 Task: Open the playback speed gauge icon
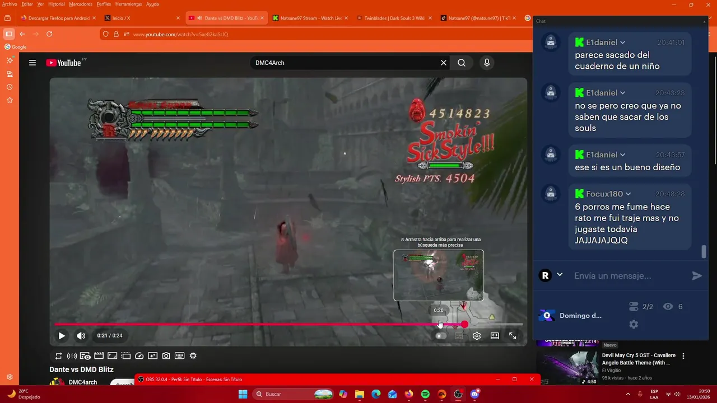pyautogui.click(x=139, y=356)
